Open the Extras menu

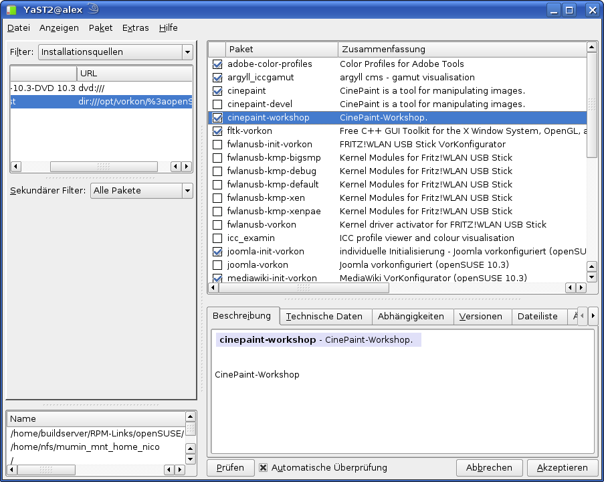[135, 27]
